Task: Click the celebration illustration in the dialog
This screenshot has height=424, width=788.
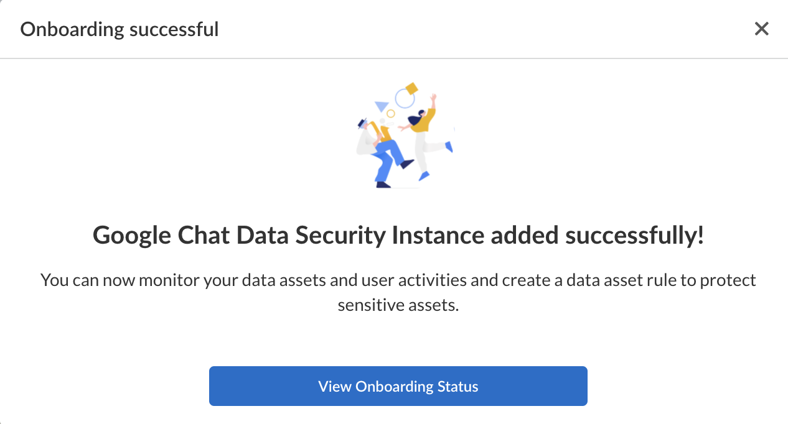Action: pos(403,136)
